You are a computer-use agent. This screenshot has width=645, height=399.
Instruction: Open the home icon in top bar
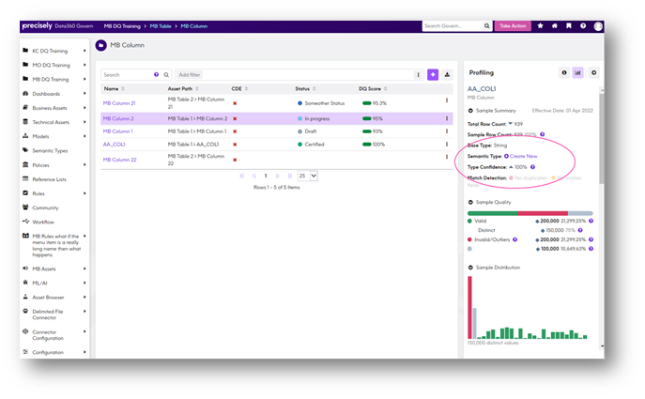click(555, 26)
